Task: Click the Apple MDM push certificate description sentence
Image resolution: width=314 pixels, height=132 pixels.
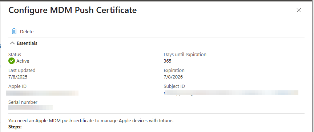Action: [x=91, y=121]
